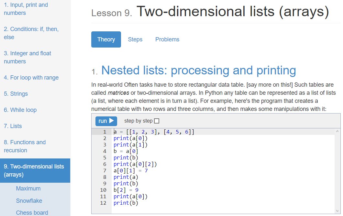Click code line 'print(a)' on line 8

(x=126, y=177)
